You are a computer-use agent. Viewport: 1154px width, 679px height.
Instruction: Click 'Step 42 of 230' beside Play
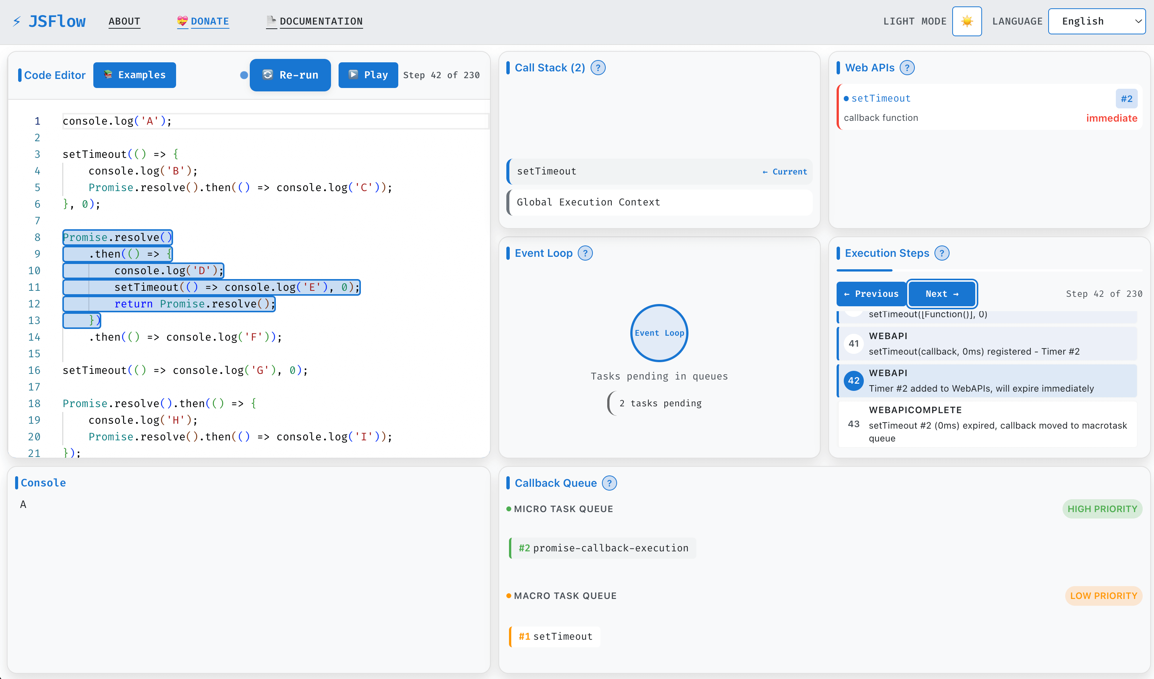tap(441, 75)
